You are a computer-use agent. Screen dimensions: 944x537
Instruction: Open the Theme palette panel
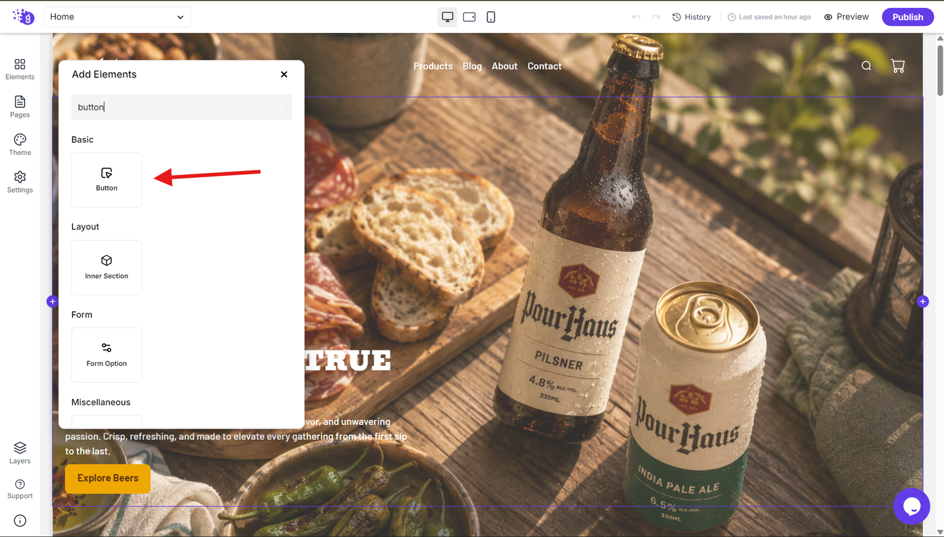(x=20, y=144)
